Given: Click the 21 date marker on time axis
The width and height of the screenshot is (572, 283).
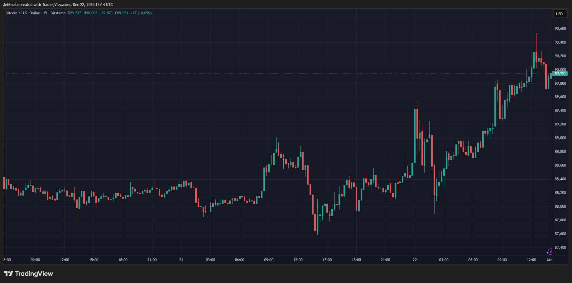Looking at the screenshot, I should click(181, 260).
